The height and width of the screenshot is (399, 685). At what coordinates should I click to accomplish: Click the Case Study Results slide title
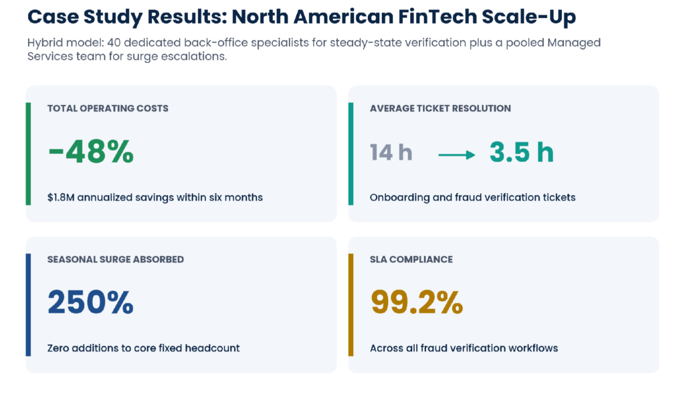pyautogui.click(x=302, y=17)
